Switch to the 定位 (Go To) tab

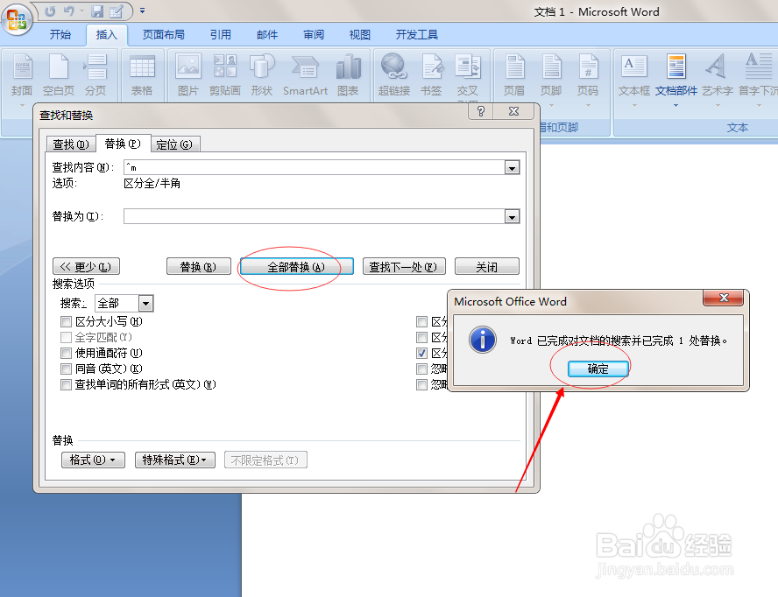click(174, 144)
